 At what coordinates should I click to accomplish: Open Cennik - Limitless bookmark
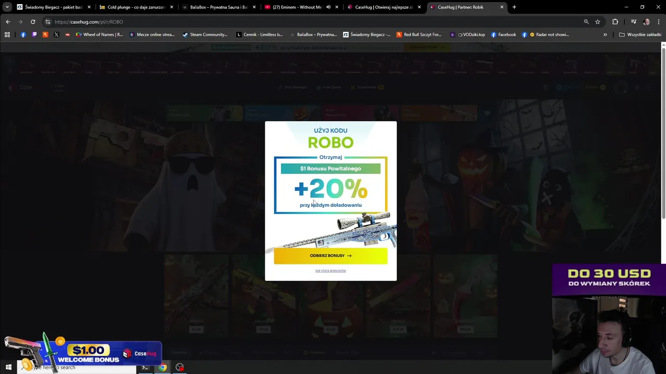click(x=259, y=35)
